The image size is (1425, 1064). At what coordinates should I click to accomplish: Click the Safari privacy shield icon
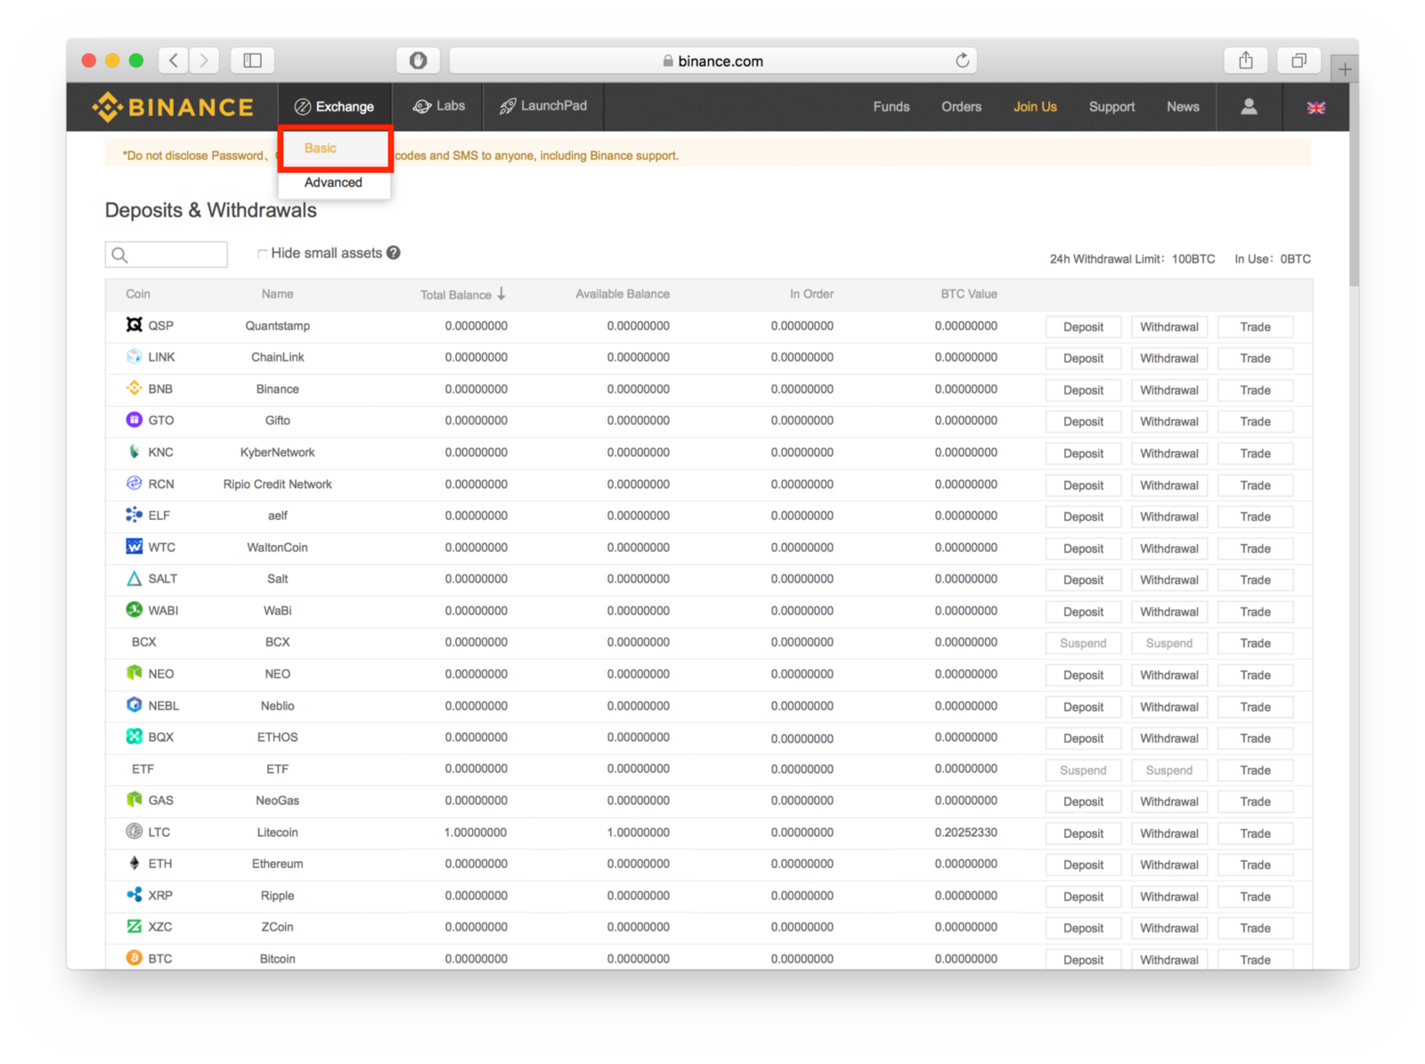tap(418, 61)
